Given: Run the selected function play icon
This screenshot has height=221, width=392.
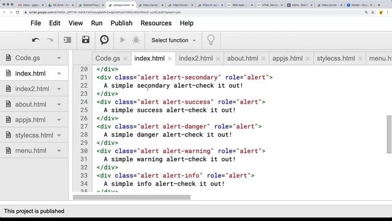Looking at the screenshot, I should 123,40.
